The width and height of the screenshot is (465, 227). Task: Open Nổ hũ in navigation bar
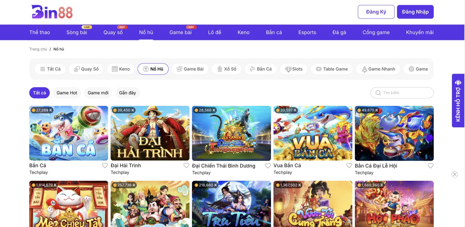(146, 32)
